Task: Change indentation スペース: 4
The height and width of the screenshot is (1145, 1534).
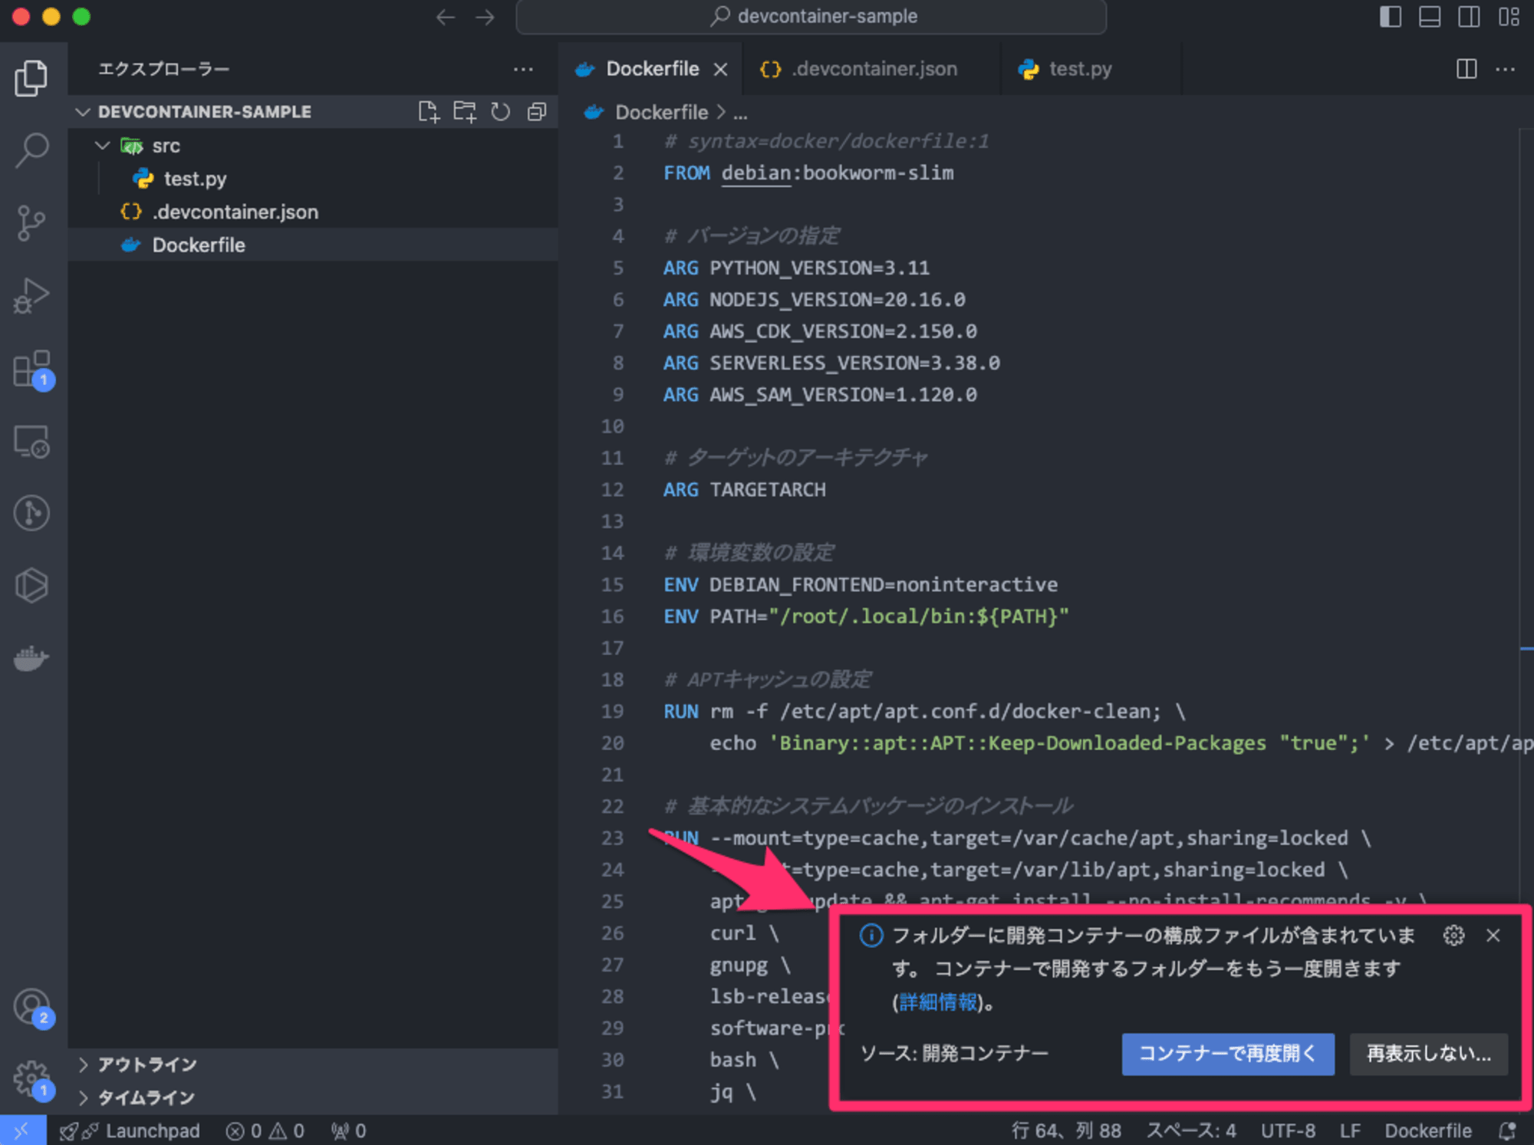Action: pos(1191,1130)
